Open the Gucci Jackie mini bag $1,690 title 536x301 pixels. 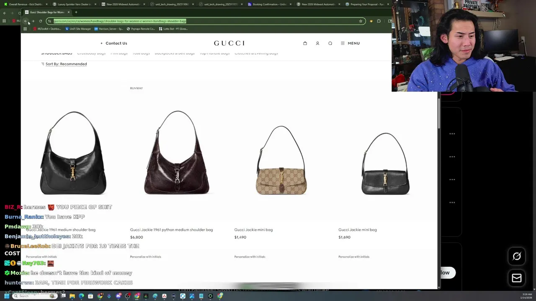pos(358,230)
